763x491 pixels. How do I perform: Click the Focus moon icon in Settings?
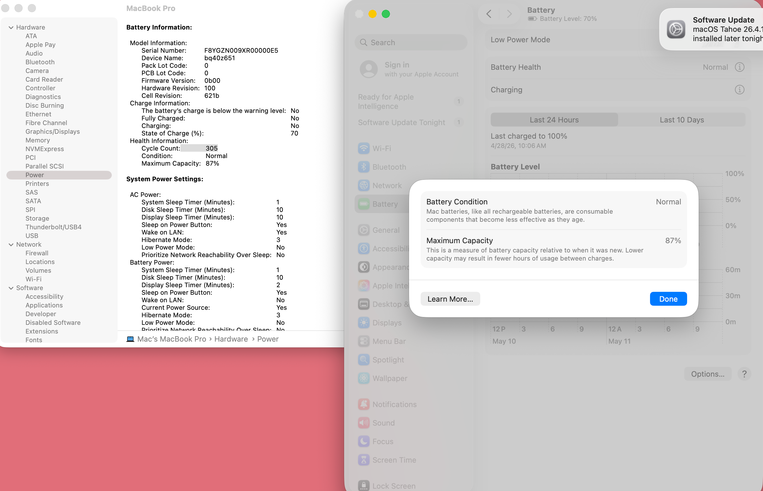pos(364,441)
